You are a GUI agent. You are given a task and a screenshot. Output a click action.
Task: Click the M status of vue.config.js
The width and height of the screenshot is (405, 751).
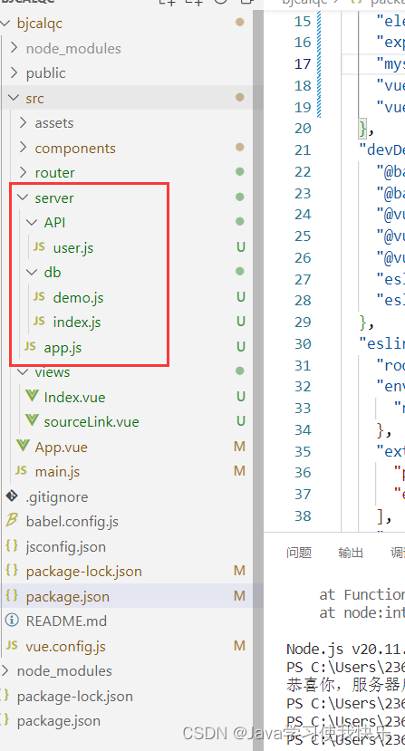[239, 646]
